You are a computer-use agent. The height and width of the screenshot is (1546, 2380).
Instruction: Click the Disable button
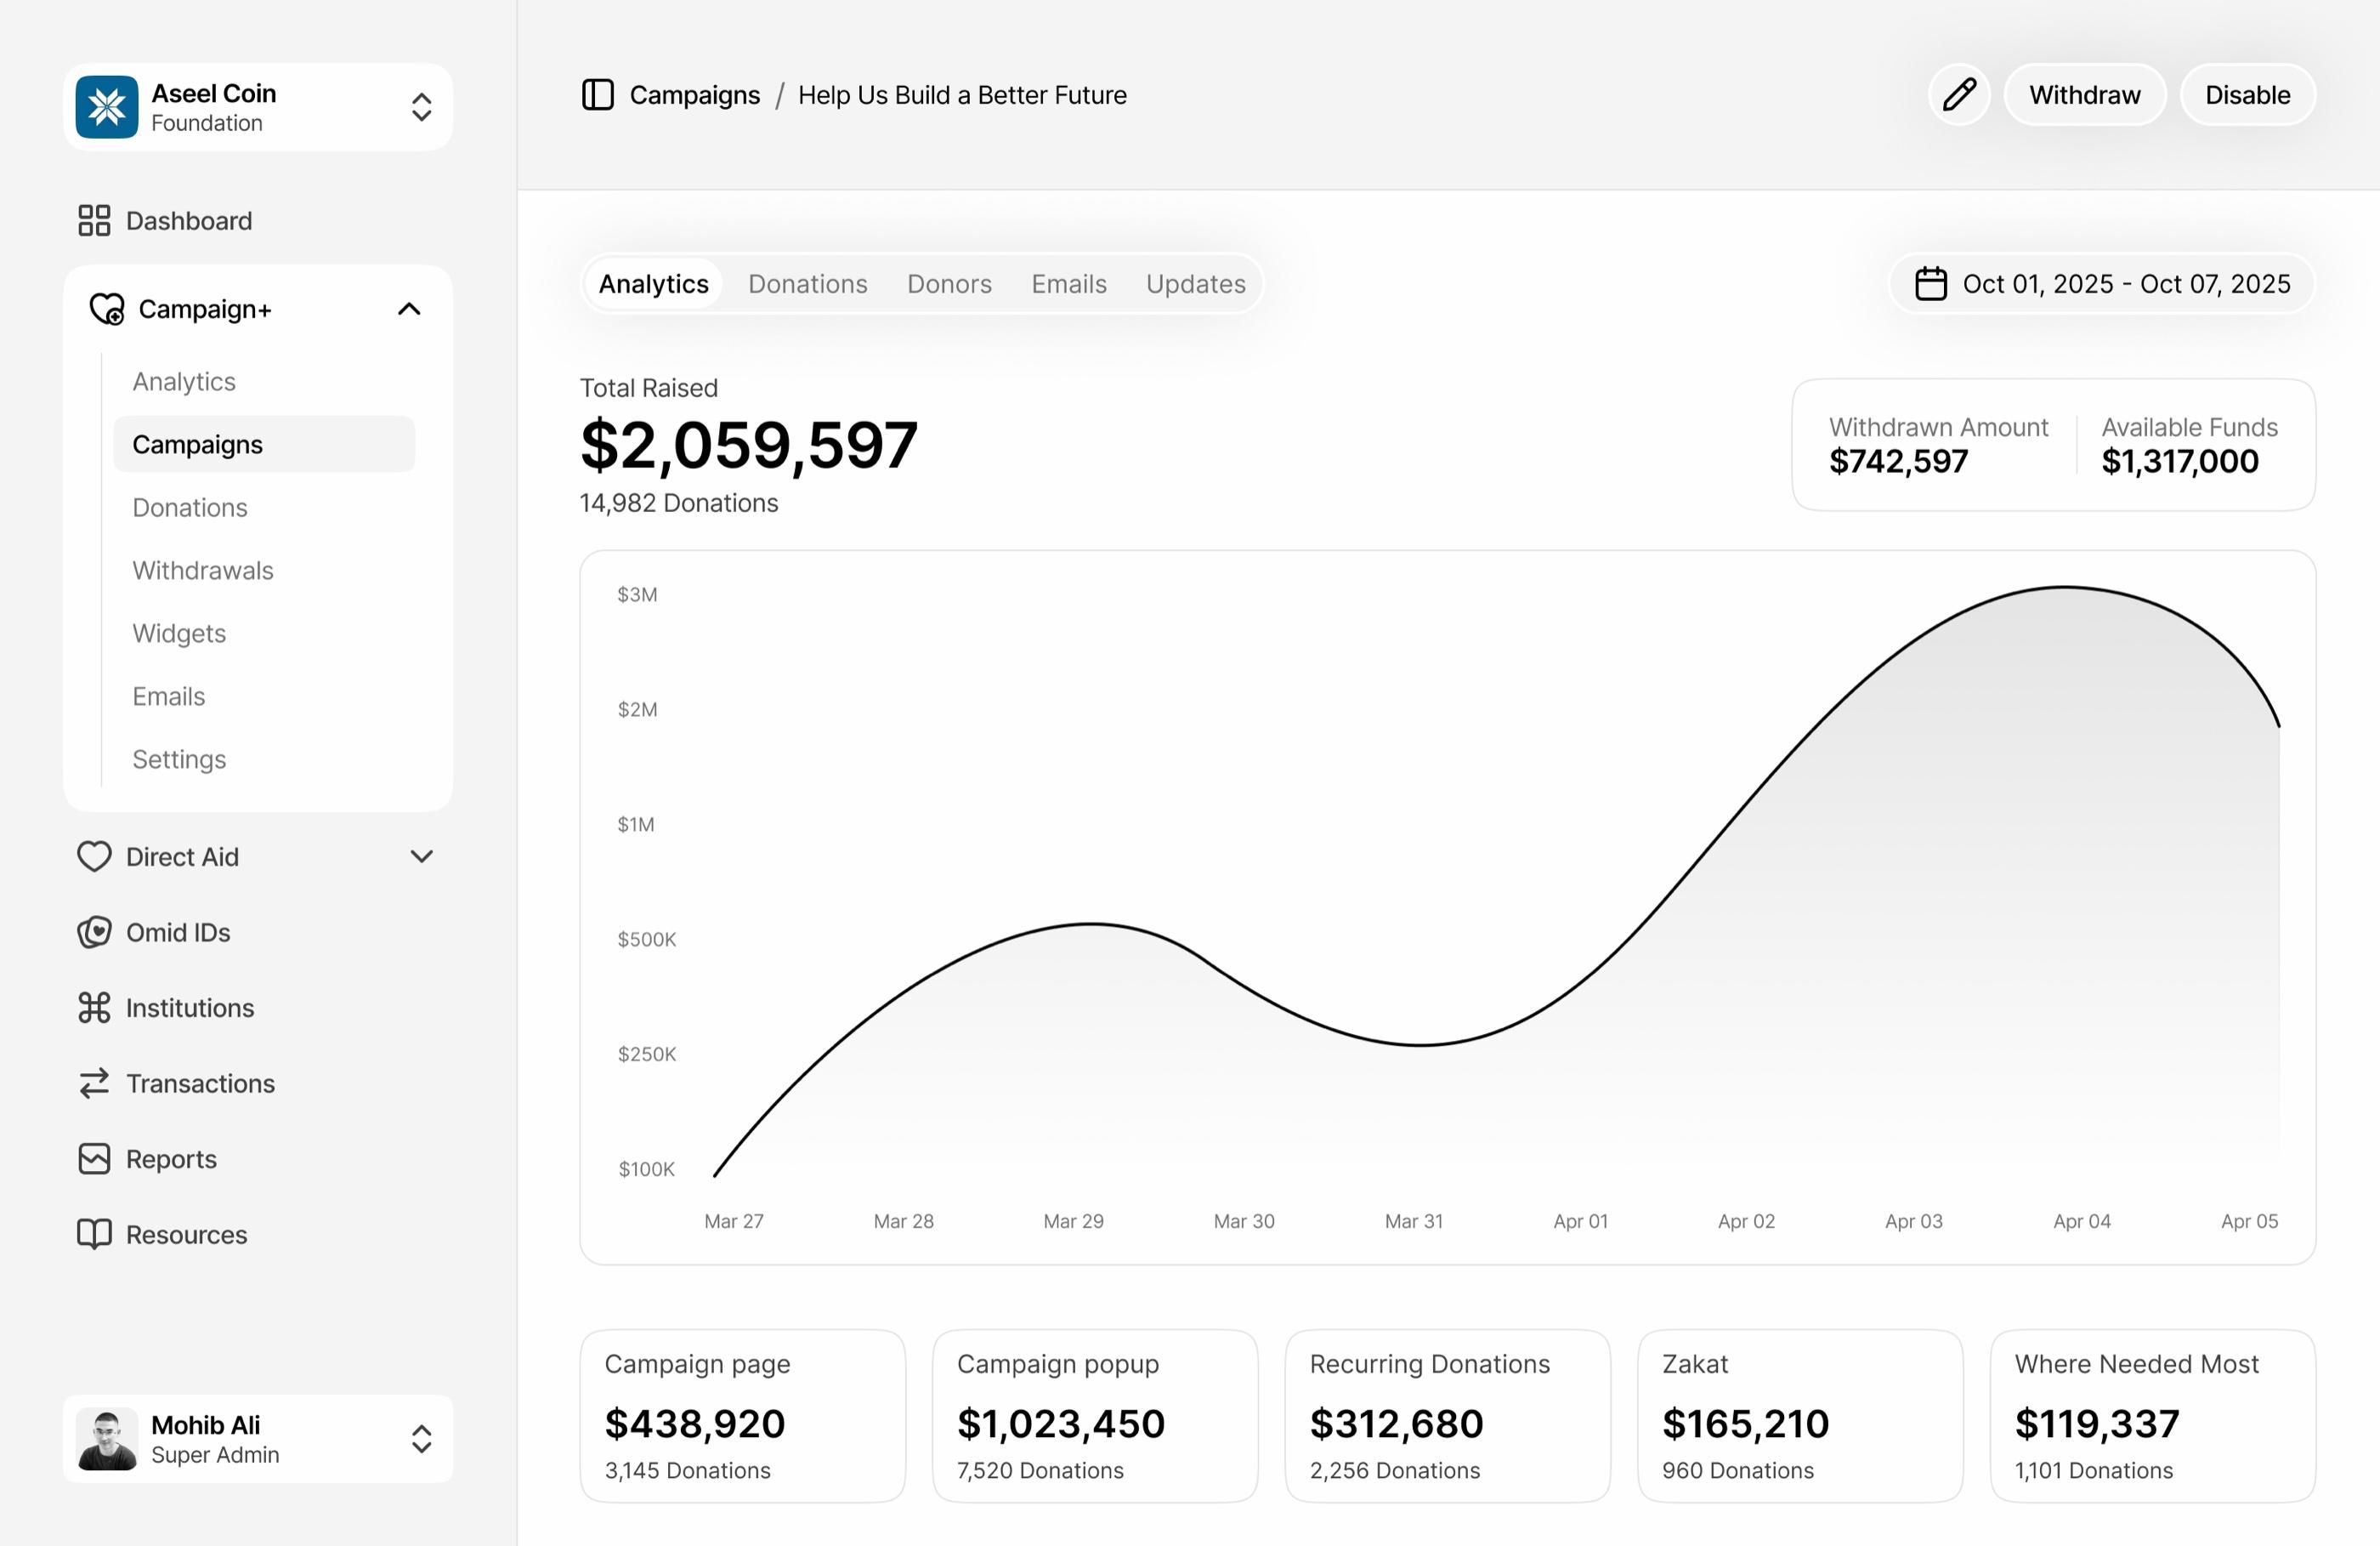point(2247,95)
